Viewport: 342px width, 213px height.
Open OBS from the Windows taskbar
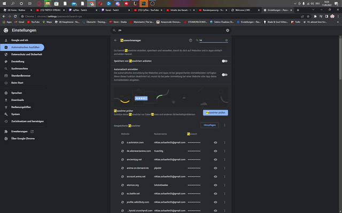click(x=152, y=4)
